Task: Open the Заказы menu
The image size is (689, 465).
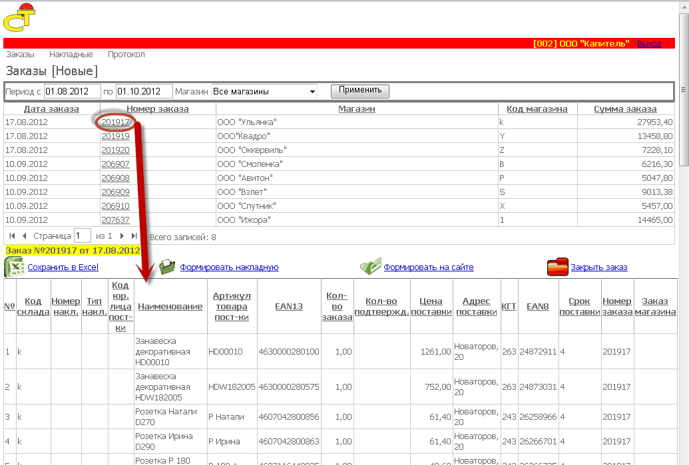Action: (20, 55)
